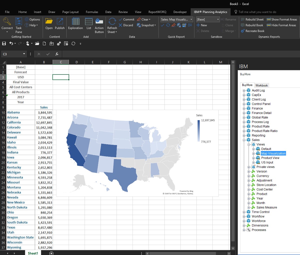Image resolution: width=300 pixels, height=255 pixels.
Task: Click Texas on the map chart
Action: pos(124,175)
